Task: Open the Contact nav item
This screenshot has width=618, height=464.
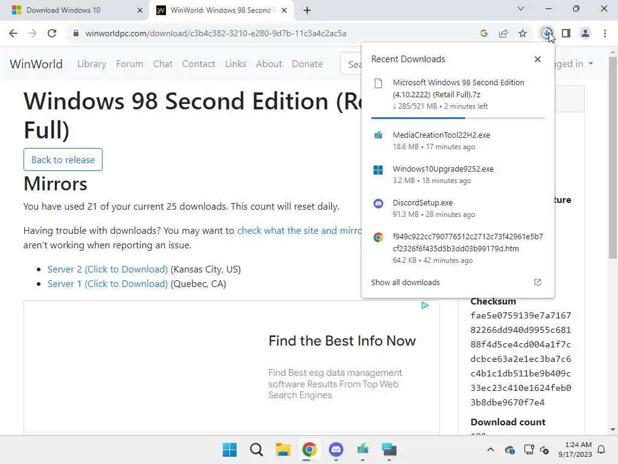Action: point(199,64)
